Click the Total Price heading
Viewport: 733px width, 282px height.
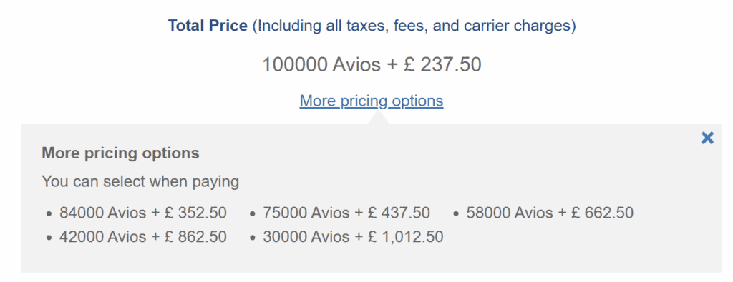pos(208,26)
